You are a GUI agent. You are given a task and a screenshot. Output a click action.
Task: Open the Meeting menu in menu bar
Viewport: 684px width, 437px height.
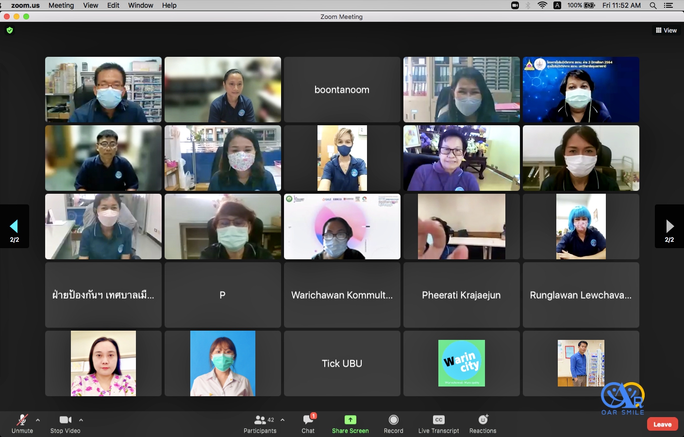61,5
